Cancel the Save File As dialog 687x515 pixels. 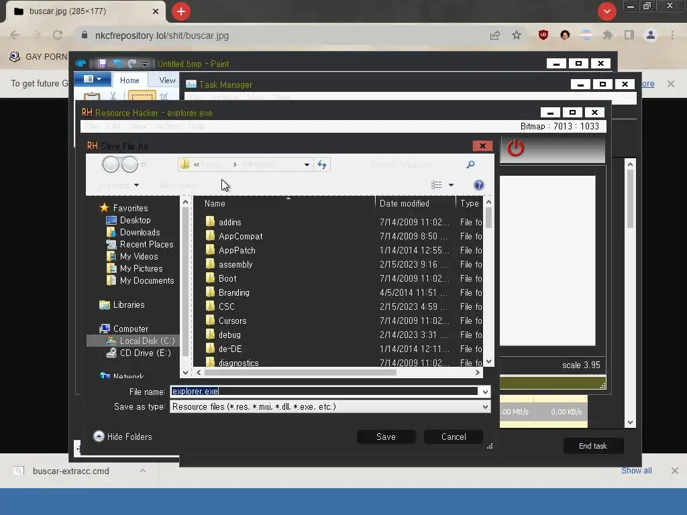[x=454, y=437]
